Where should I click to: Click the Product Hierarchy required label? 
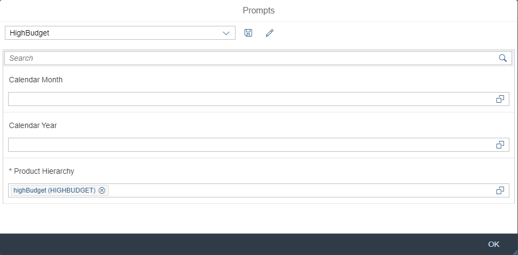click(42, 171)
